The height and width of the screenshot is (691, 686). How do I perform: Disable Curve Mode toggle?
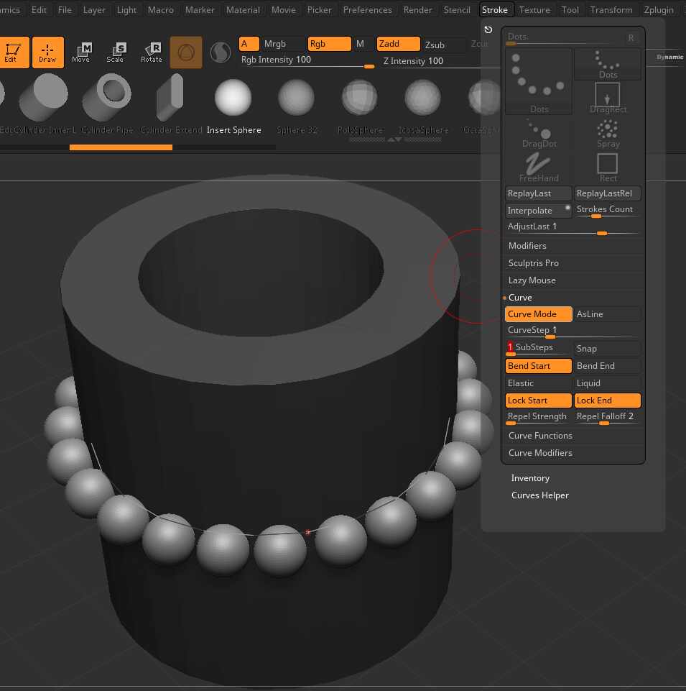tap(538, 314)
